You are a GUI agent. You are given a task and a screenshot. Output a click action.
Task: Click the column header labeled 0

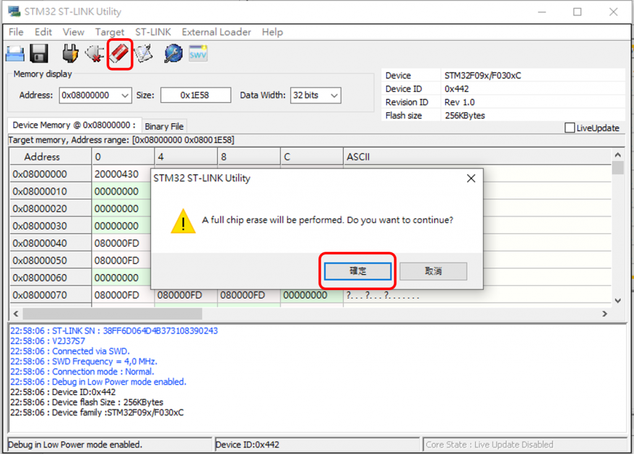123,156
